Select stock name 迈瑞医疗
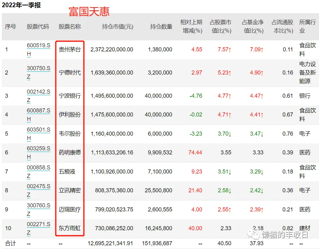This screenshot has width=319, height=249. click(x=70, y=210)
